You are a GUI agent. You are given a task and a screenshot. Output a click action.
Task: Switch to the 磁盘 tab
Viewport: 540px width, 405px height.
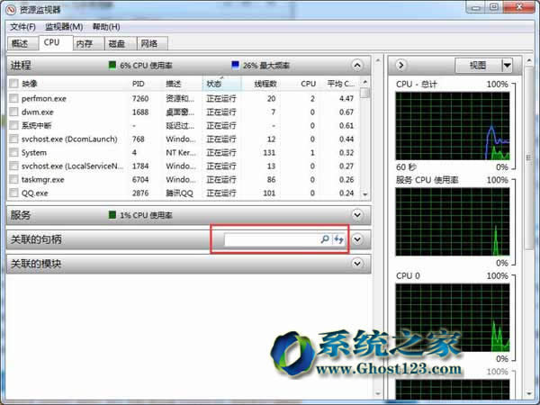pyautogui.click(x=121, y=44)
